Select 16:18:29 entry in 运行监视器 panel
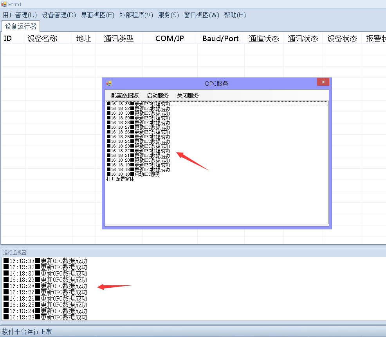 point(45,279)
